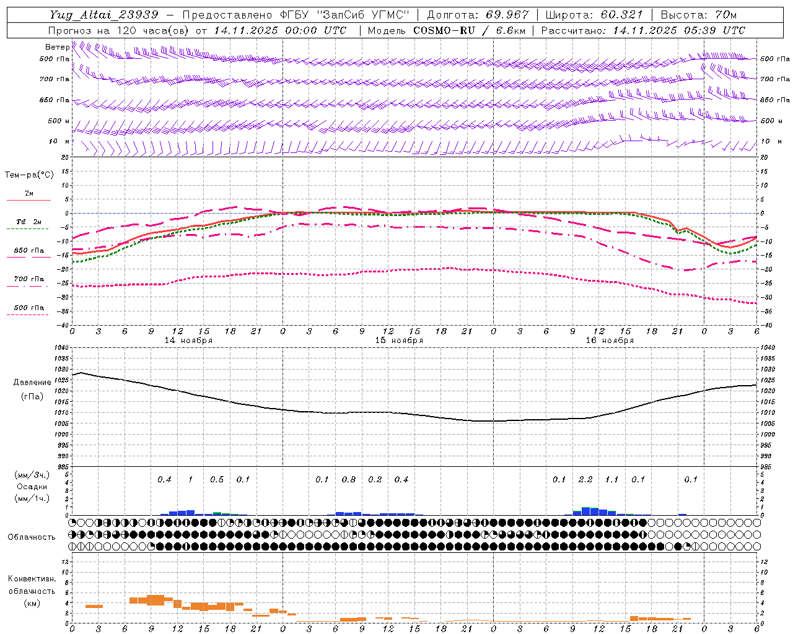Click the Облачность cloudiness label
The height and width of the screenshot is (634, 793).
[32, 537]
